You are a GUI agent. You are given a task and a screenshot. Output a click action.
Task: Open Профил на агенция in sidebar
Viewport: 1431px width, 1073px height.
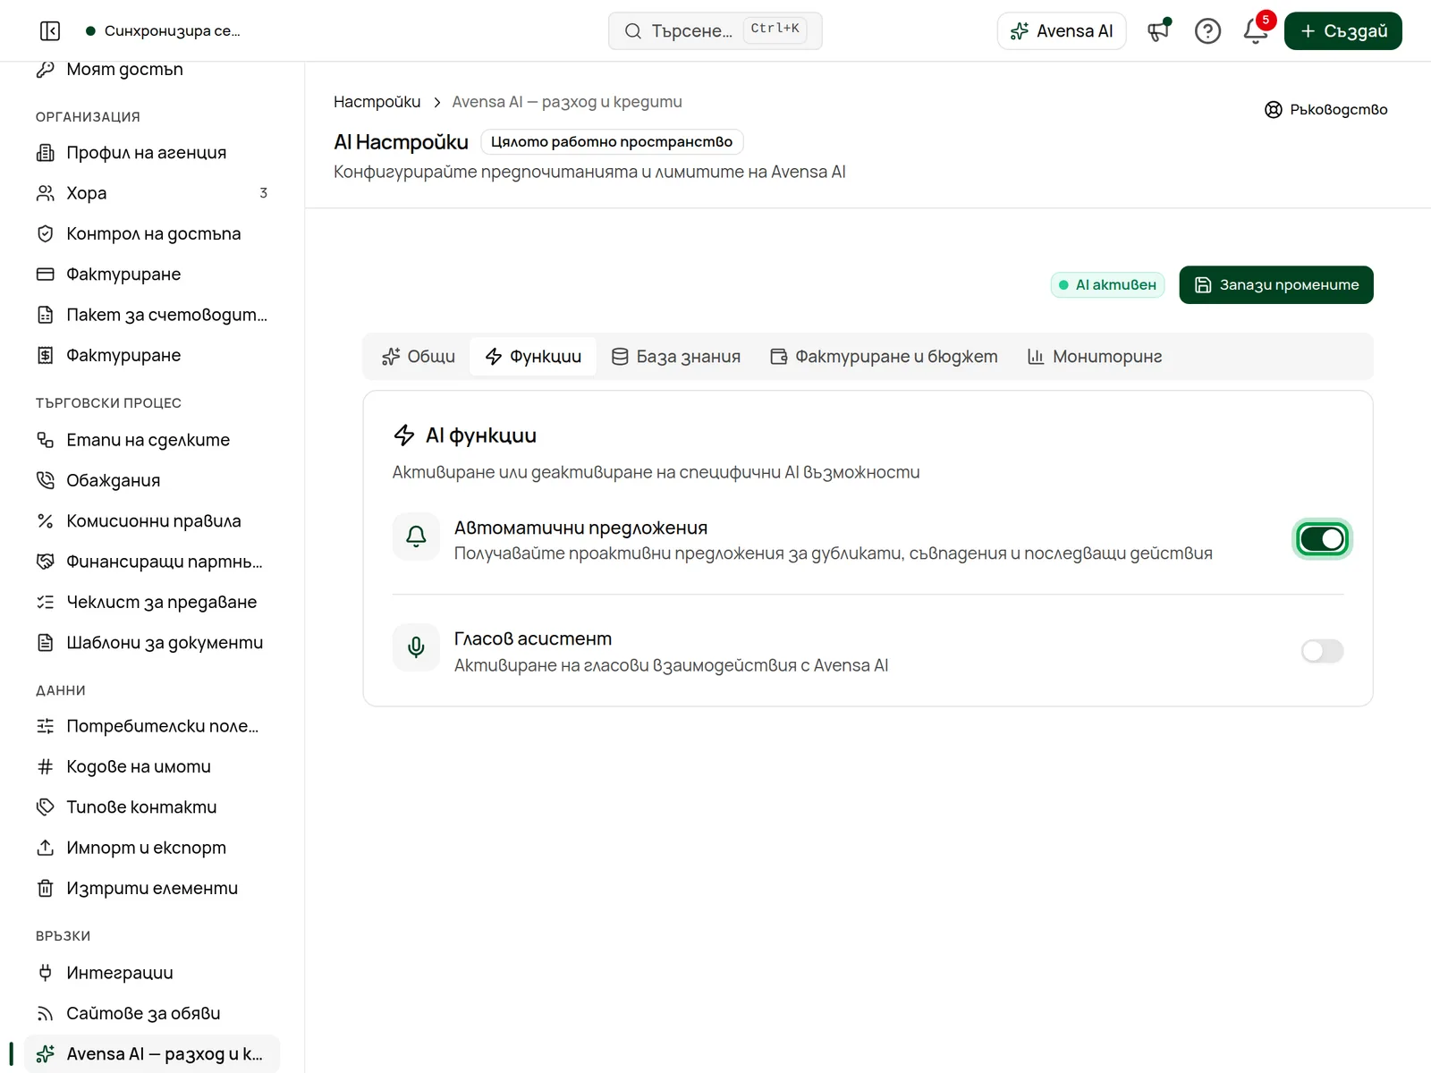coord(152,153)
